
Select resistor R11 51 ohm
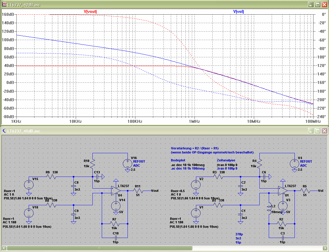point(138,191)
